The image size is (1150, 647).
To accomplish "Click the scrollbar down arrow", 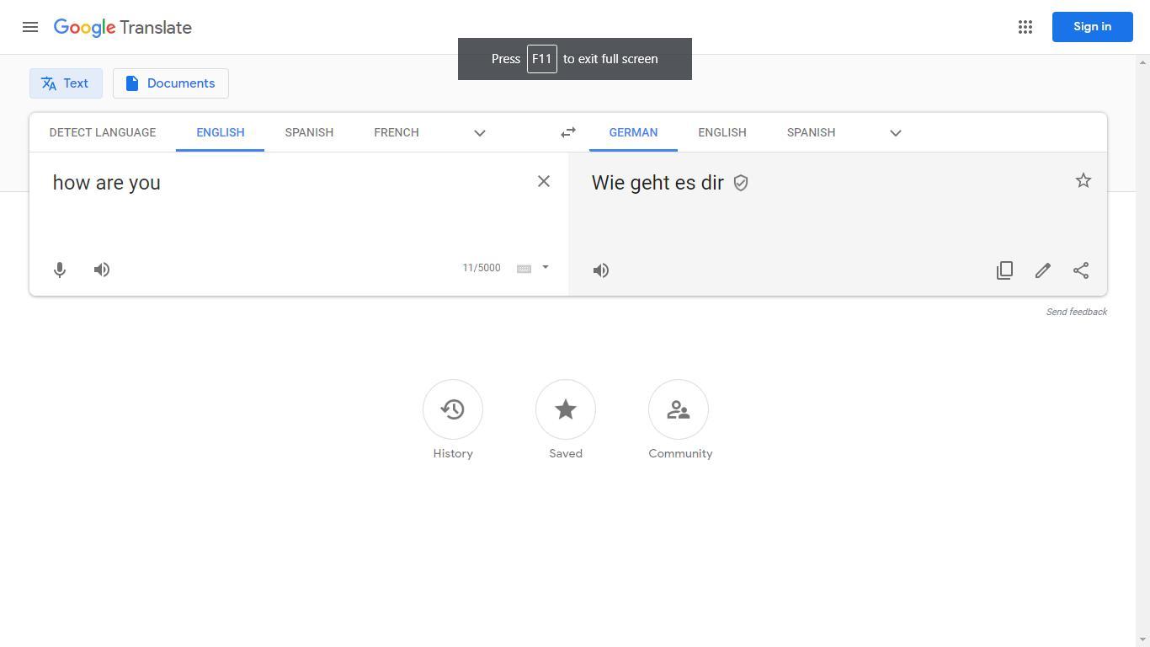I will point(1143,640).
